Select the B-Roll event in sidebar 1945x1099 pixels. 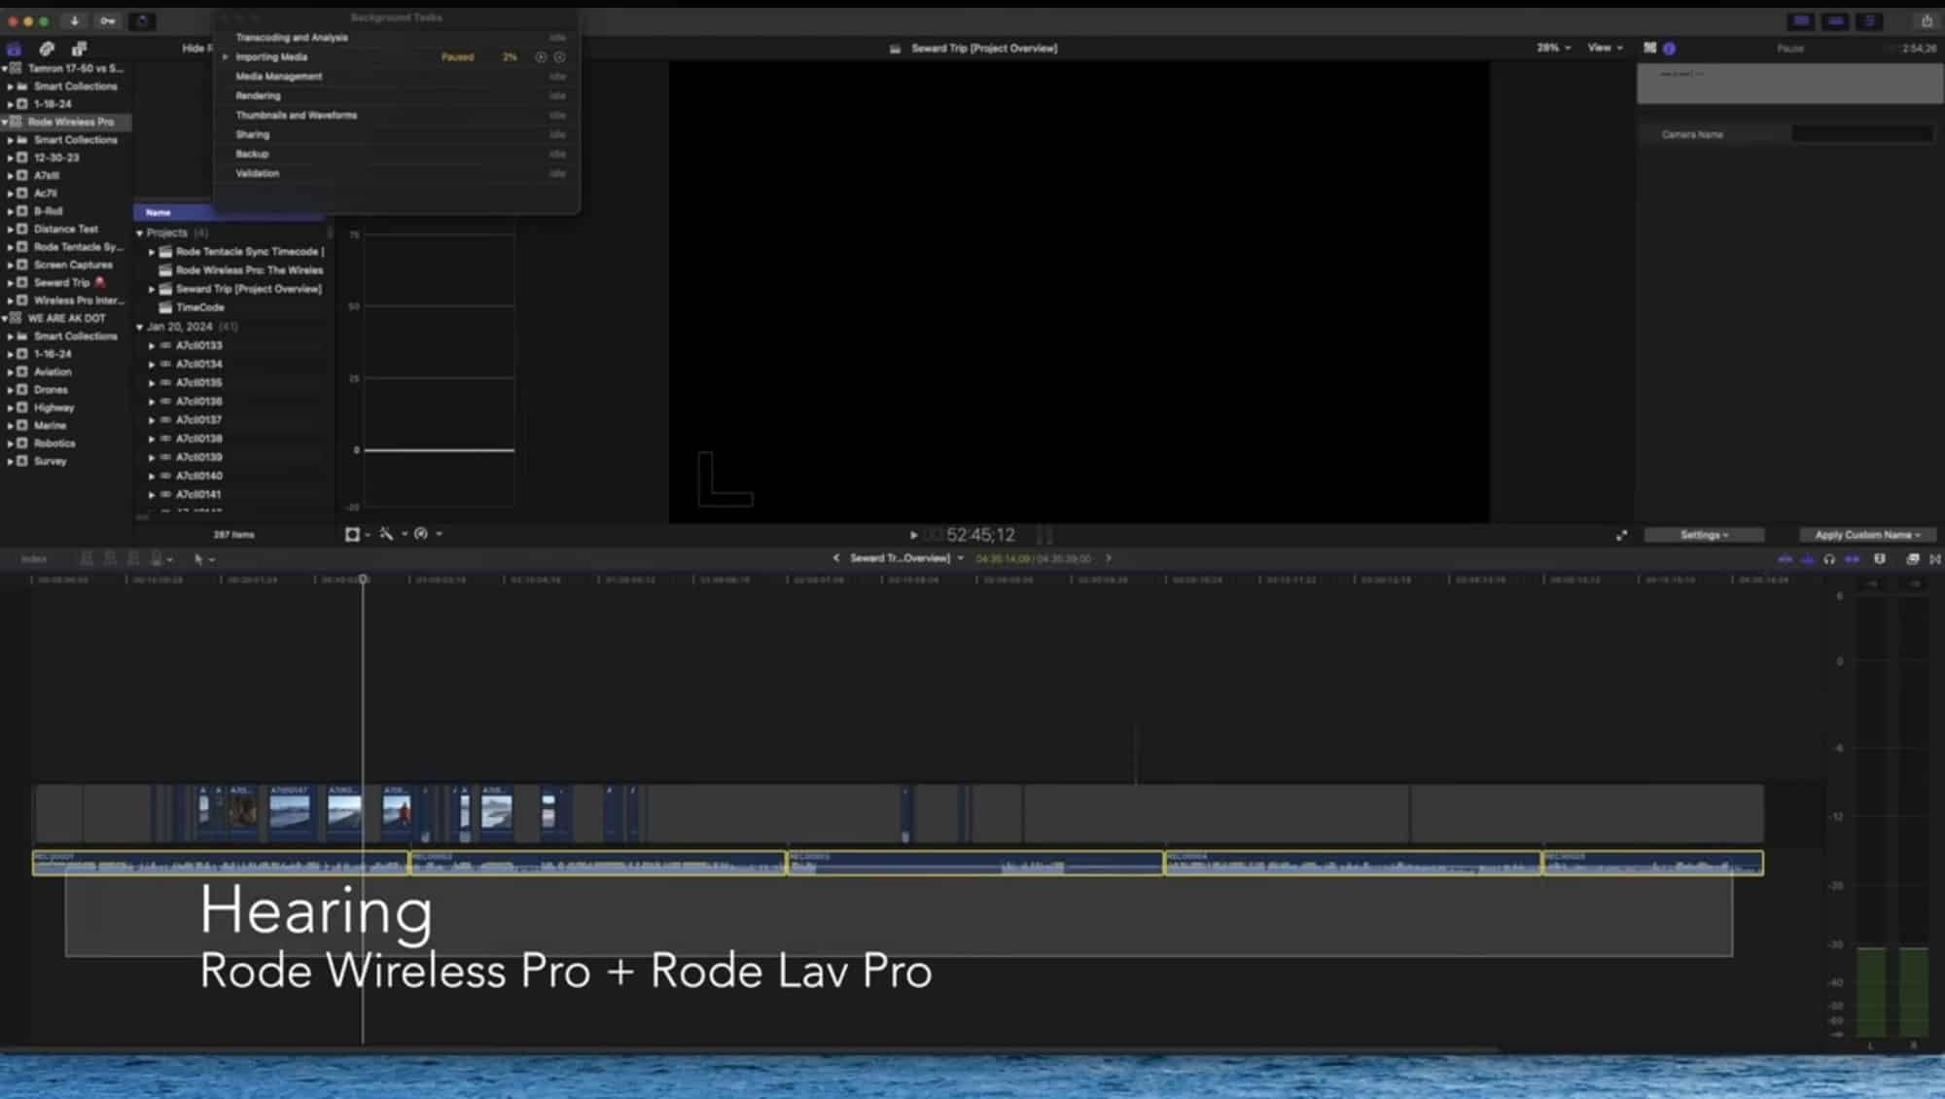(49, 211)
